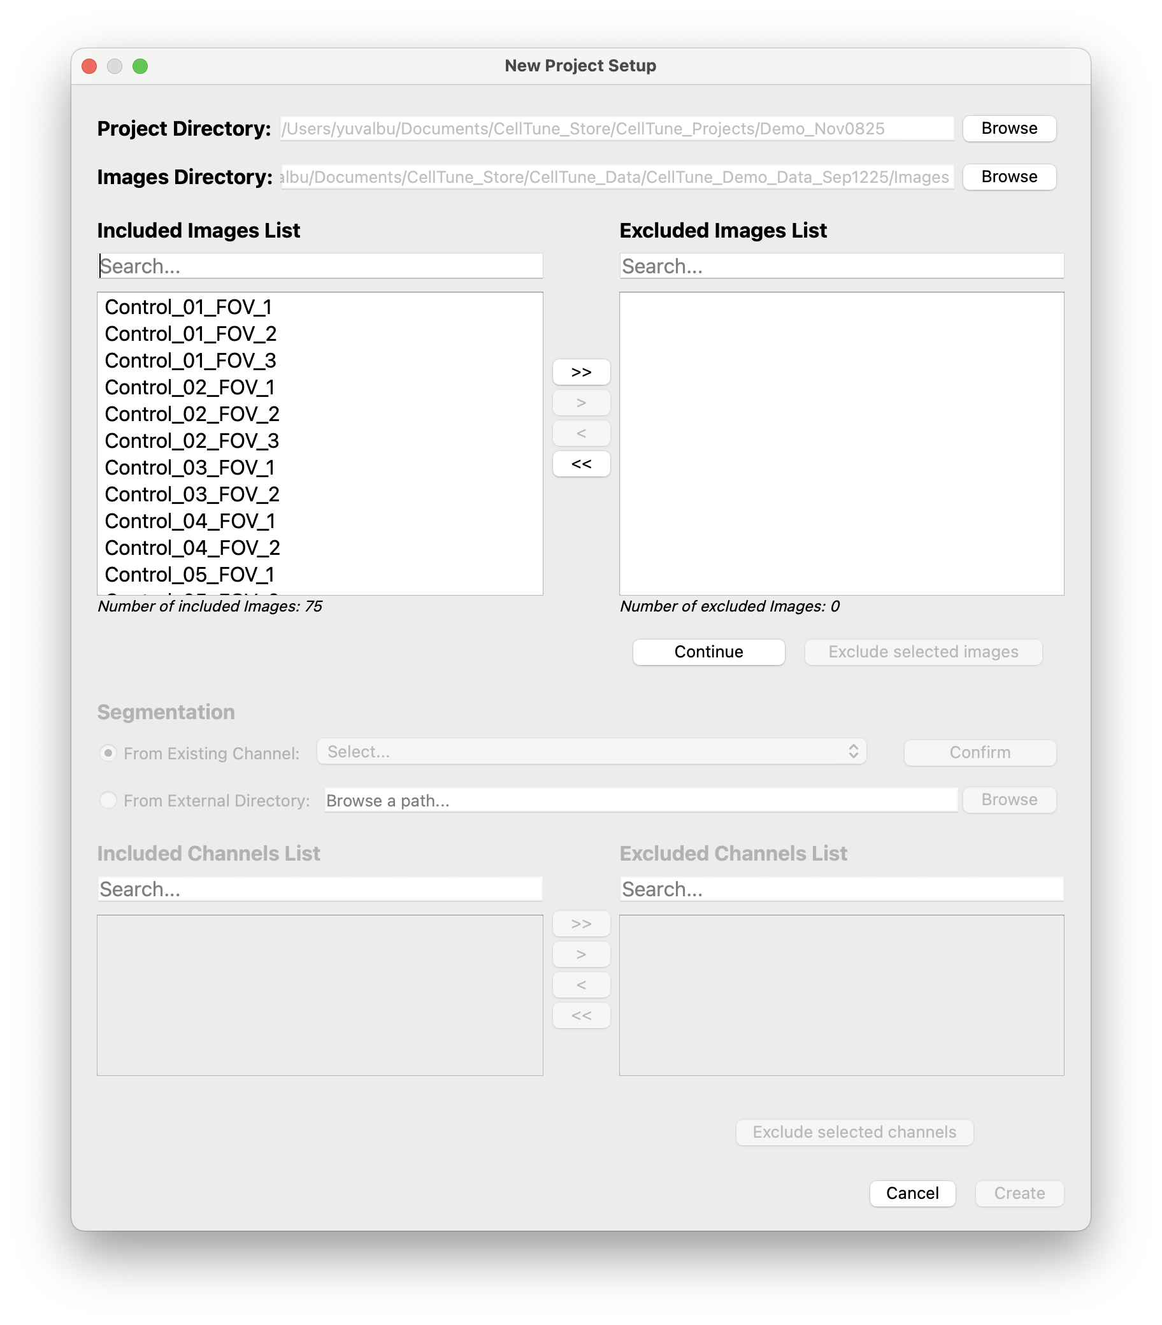
Task: Select Control_03_FOV_1 in the Included Images List
Action: (x=189, y=467)
